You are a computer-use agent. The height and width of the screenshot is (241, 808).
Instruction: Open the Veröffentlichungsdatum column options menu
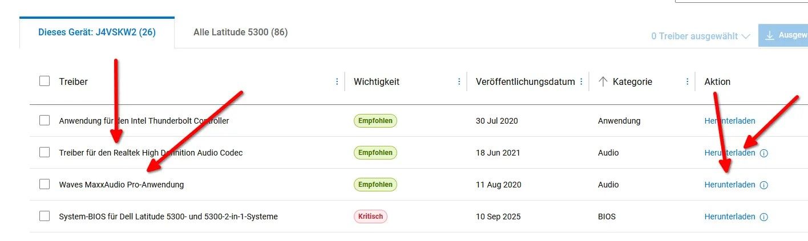[581, 81]
